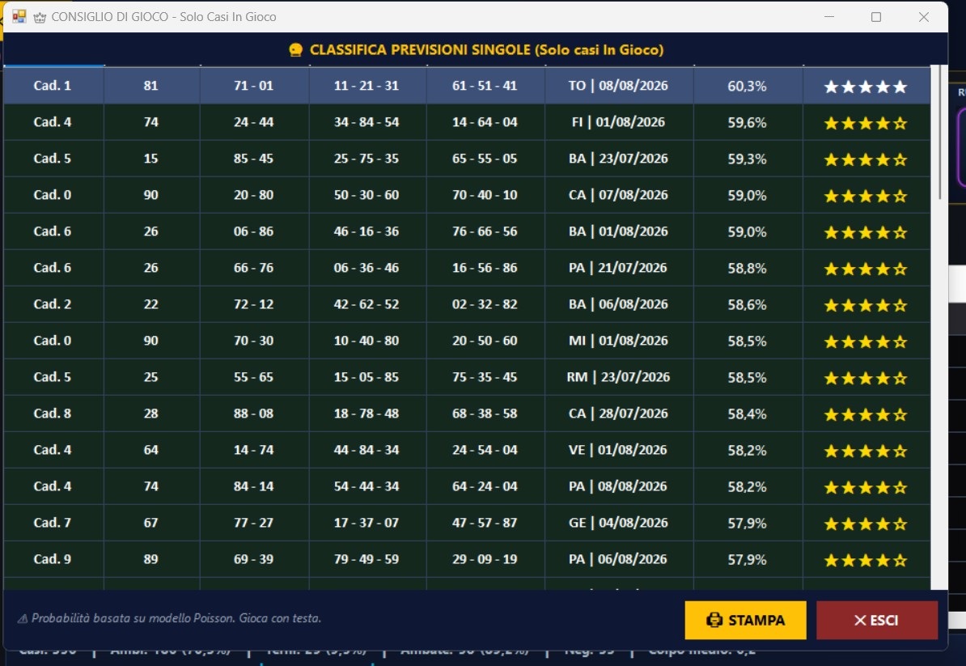Viewport: 966px width, 666px height.
Task: Select the Cad. 9 row with 89
Action: click(467, 559)
